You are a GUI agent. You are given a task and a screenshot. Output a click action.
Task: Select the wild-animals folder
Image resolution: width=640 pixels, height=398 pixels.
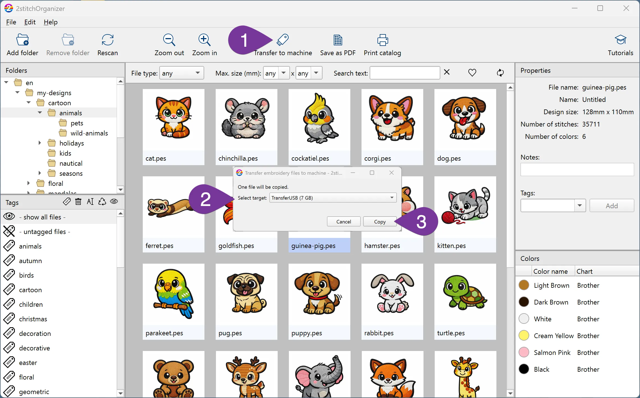89,133
